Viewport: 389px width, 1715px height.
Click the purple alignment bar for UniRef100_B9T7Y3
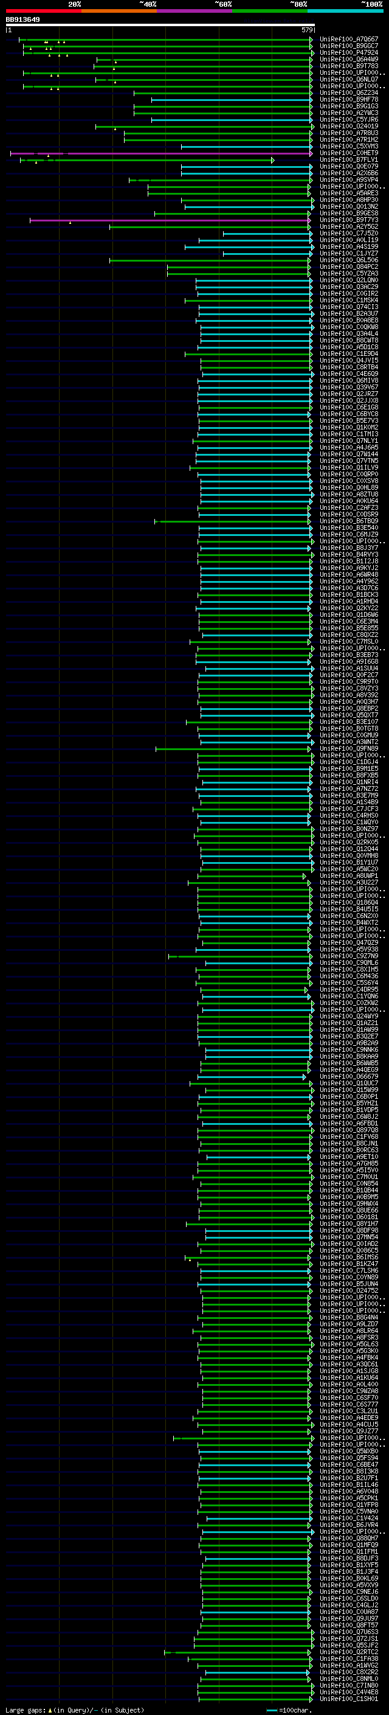(170, 220)
